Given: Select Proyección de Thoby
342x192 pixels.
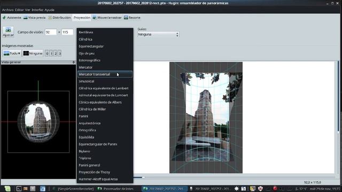Looking at the screenshot, I should click(105, 172).
